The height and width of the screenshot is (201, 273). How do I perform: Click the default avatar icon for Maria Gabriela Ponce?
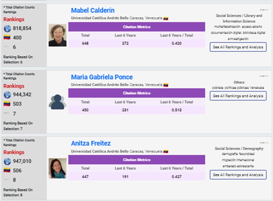(x=57, y=102)
